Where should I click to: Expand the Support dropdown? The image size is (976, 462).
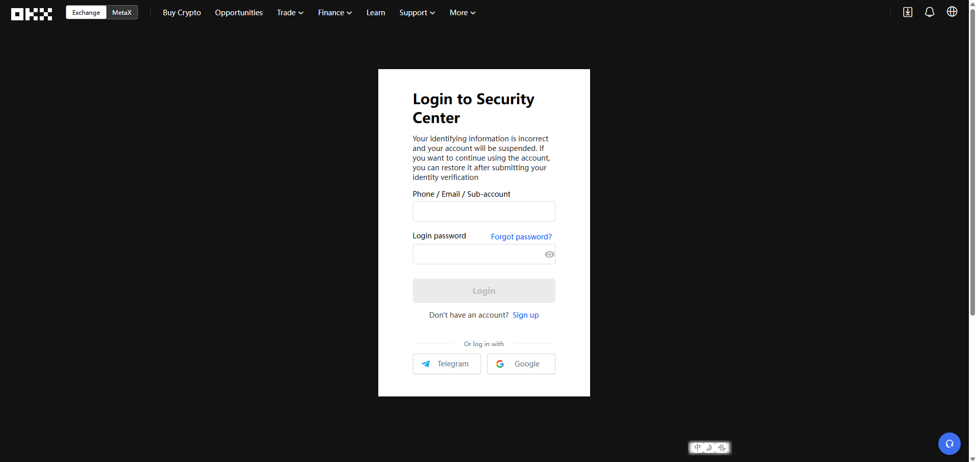click(416, 13)
